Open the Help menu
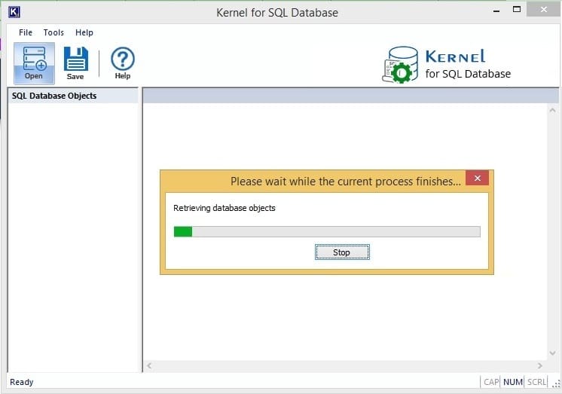This screenshot has height=394, width=562. tap(84, 32)
